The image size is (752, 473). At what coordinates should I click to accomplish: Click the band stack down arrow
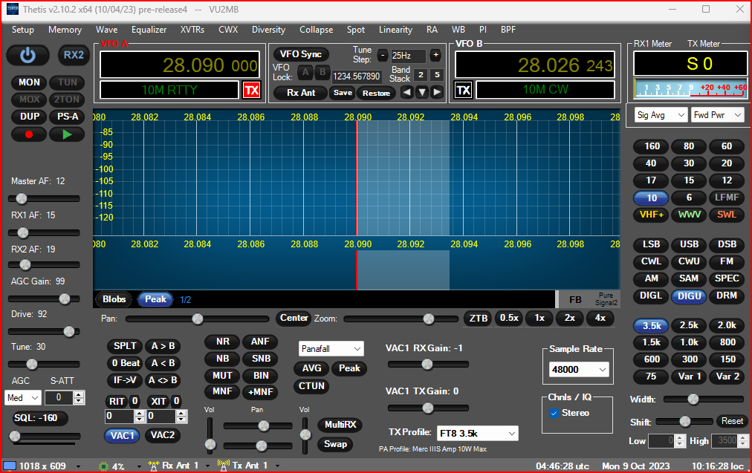coord(421,92)
